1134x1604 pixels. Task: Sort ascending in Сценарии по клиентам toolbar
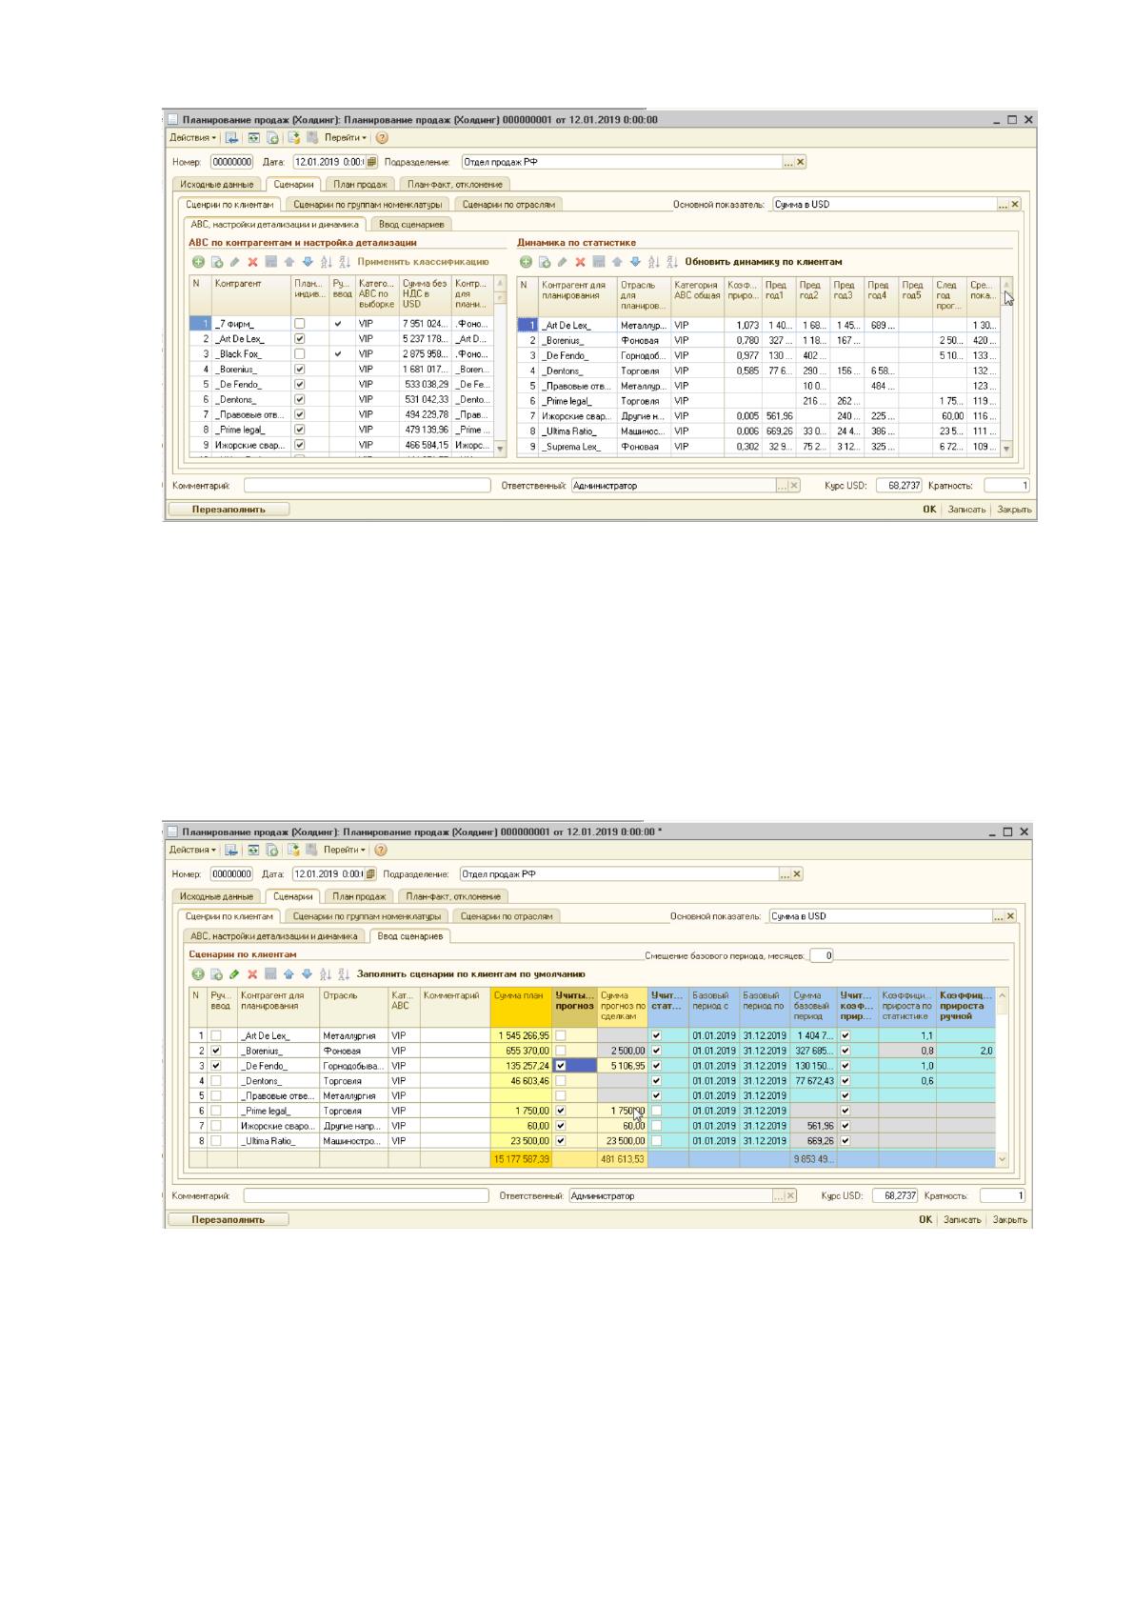point(326,974)
